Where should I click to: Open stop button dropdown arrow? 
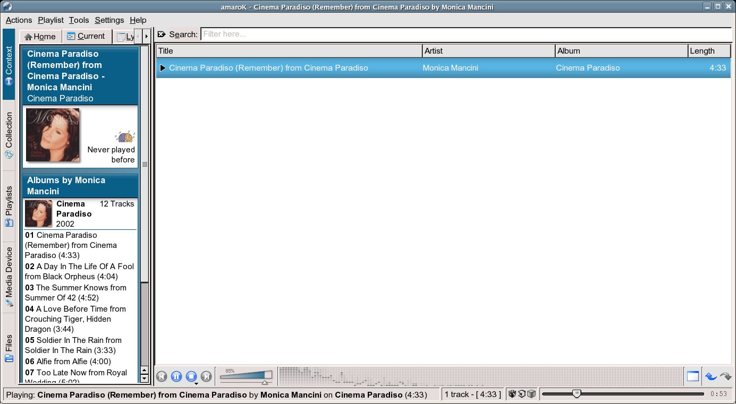point(196,383)
